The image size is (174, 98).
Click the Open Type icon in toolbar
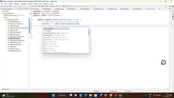57,6
